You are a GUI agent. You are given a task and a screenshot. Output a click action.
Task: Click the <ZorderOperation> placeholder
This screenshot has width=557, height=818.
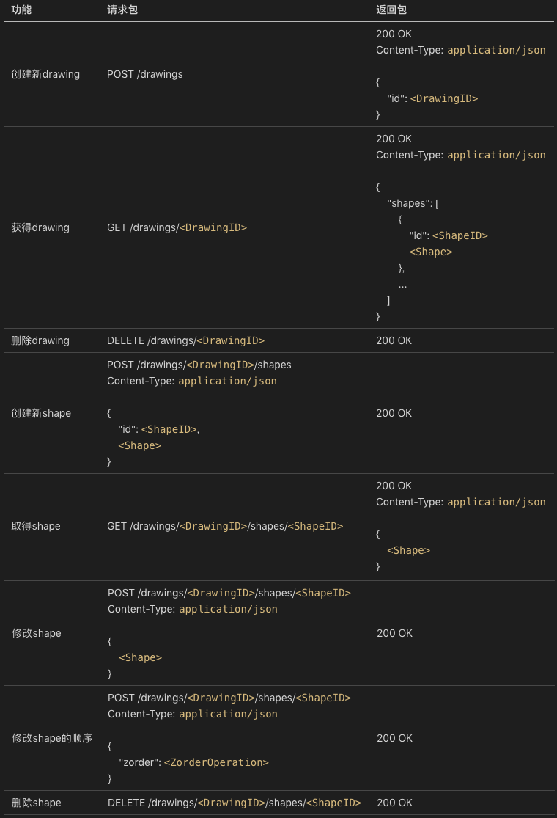coord(216,762)
